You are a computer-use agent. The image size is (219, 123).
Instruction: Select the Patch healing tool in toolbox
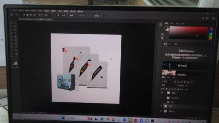(x=16, y=33)
